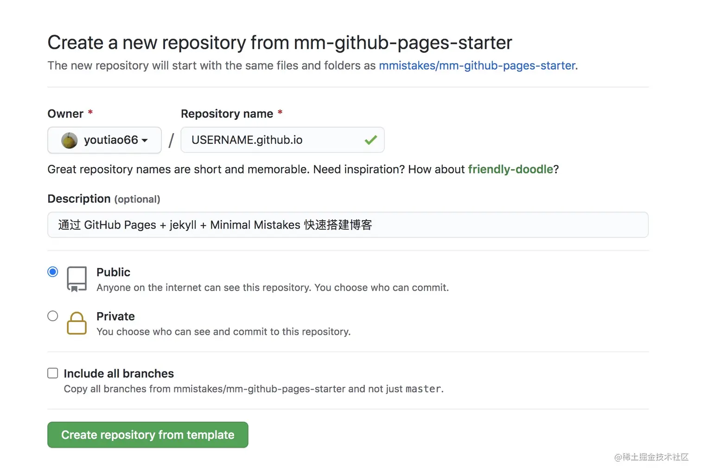Click the Public label text
The image size is (701, 474).
coord(113,272)
